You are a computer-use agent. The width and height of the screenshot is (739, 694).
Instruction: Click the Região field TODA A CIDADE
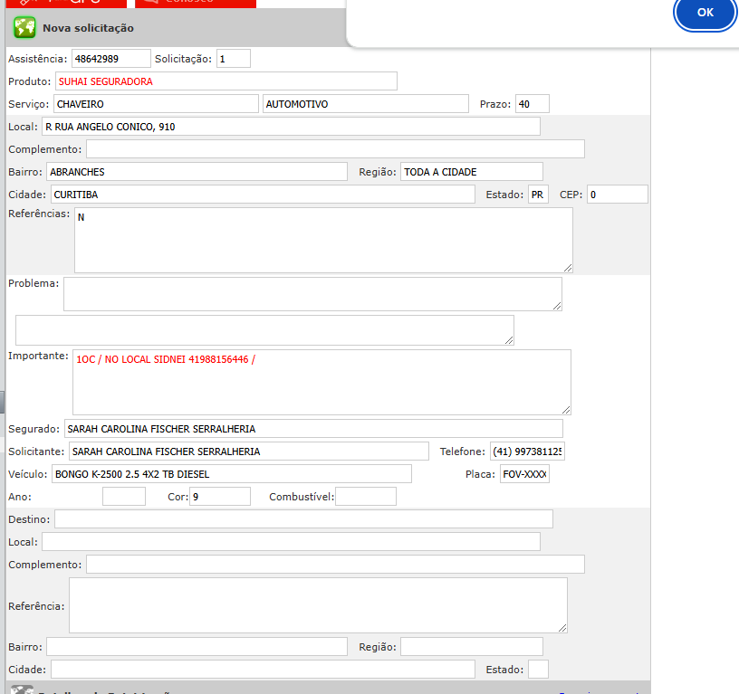tap(472, 172)
